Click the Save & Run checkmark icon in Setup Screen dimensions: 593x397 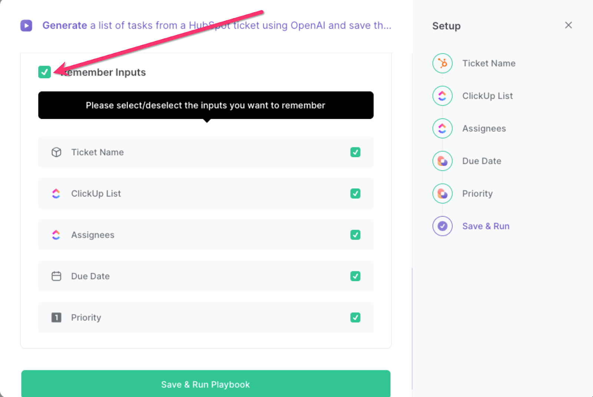pyautogui.click(x=442, y=226)
